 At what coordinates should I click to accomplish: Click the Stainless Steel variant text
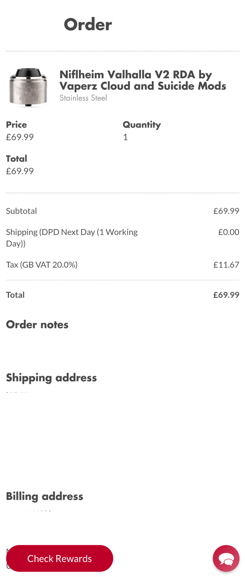coord(83,98)
